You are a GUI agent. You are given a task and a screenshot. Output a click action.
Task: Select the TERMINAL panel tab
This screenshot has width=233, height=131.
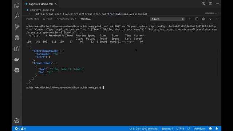point(86,19)
